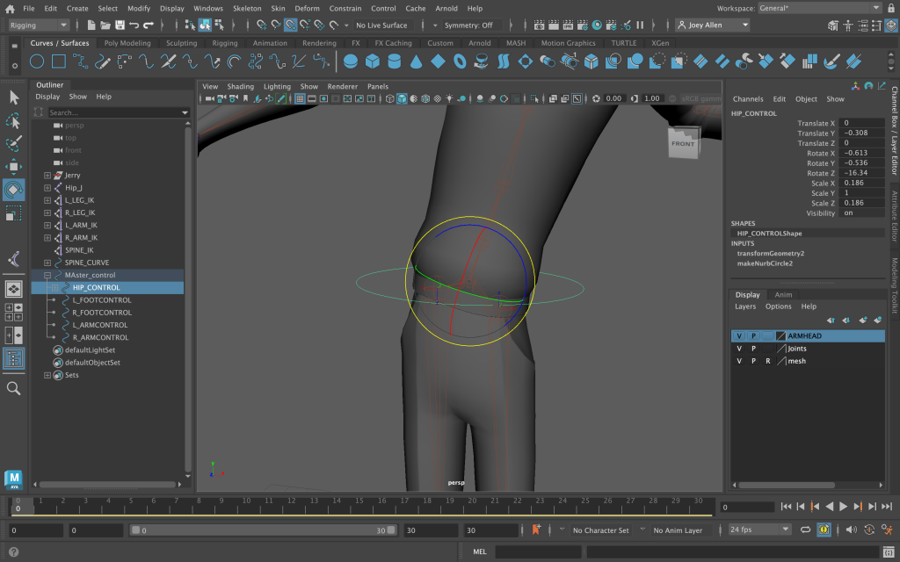The width and height of the screenshot is (900, 562).
Task: Open the Anim tab in layer editor
Action: coord(782,295)
